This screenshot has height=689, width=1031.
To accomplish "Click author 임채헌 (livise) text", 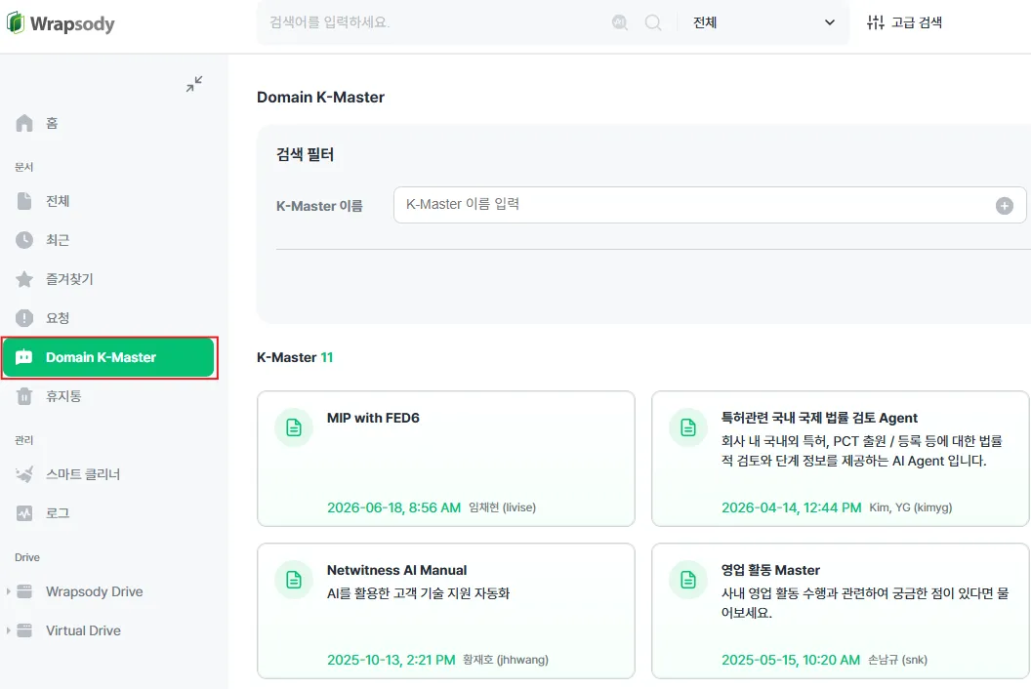I will (x=503, y=507).
